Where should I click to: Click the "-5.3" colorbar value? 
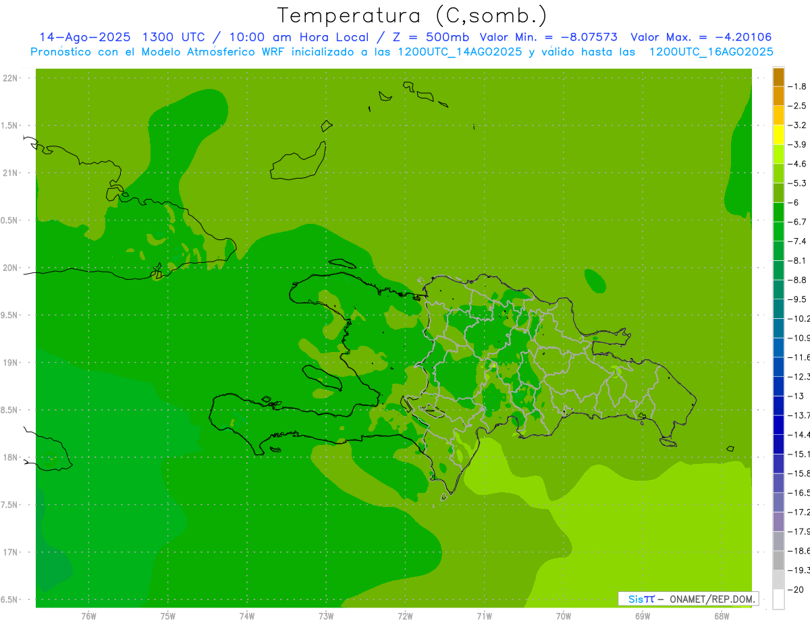(797, 183)
